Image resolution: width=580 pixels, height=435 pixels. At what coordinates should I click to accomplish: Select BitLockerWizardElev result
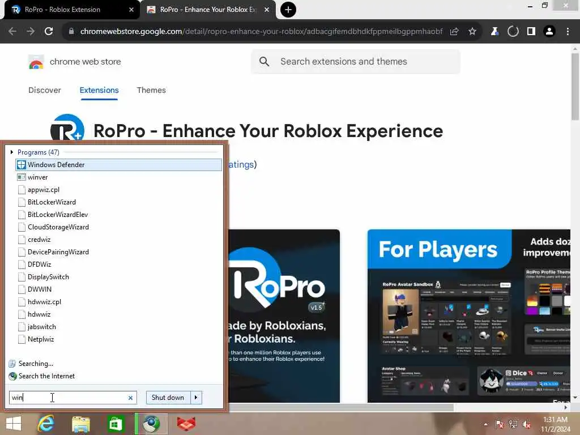[x=119, y=215]
